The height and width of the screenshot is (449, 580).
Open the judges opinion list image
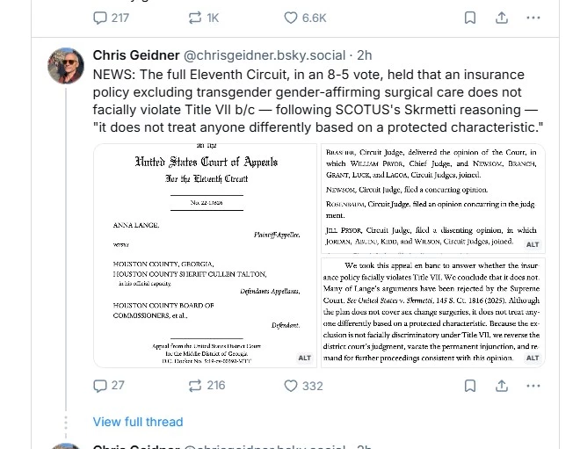(x=433, y=197)
